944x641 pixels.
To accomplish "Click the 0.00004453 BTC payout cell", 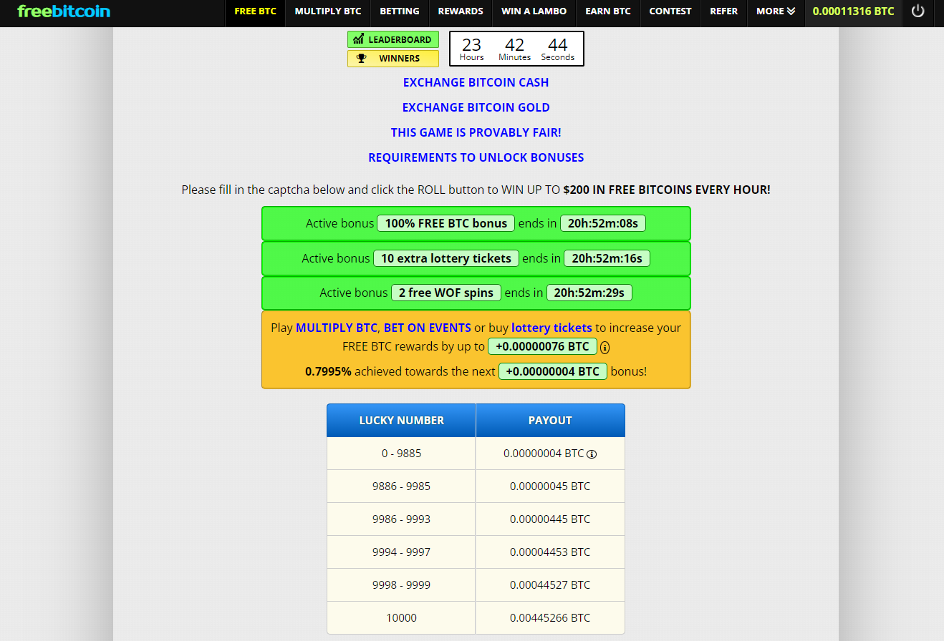I will pyautogui.click(x=550, y=552).
